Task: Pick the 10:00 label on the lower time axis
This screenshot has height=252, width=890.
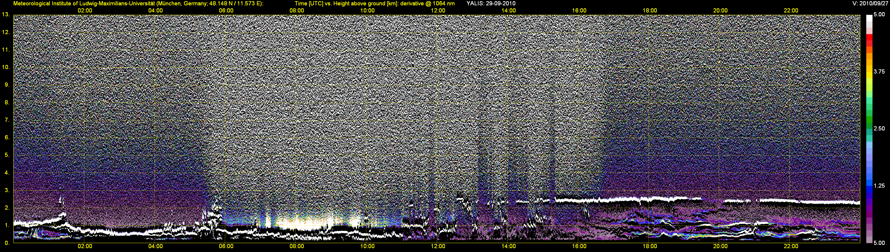Action: tap(368, 246)
